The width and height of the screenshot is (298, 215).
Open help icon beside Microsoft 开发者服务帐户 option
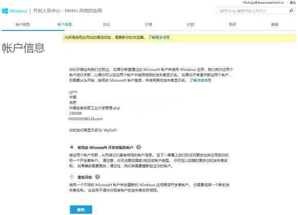[139, 147]
